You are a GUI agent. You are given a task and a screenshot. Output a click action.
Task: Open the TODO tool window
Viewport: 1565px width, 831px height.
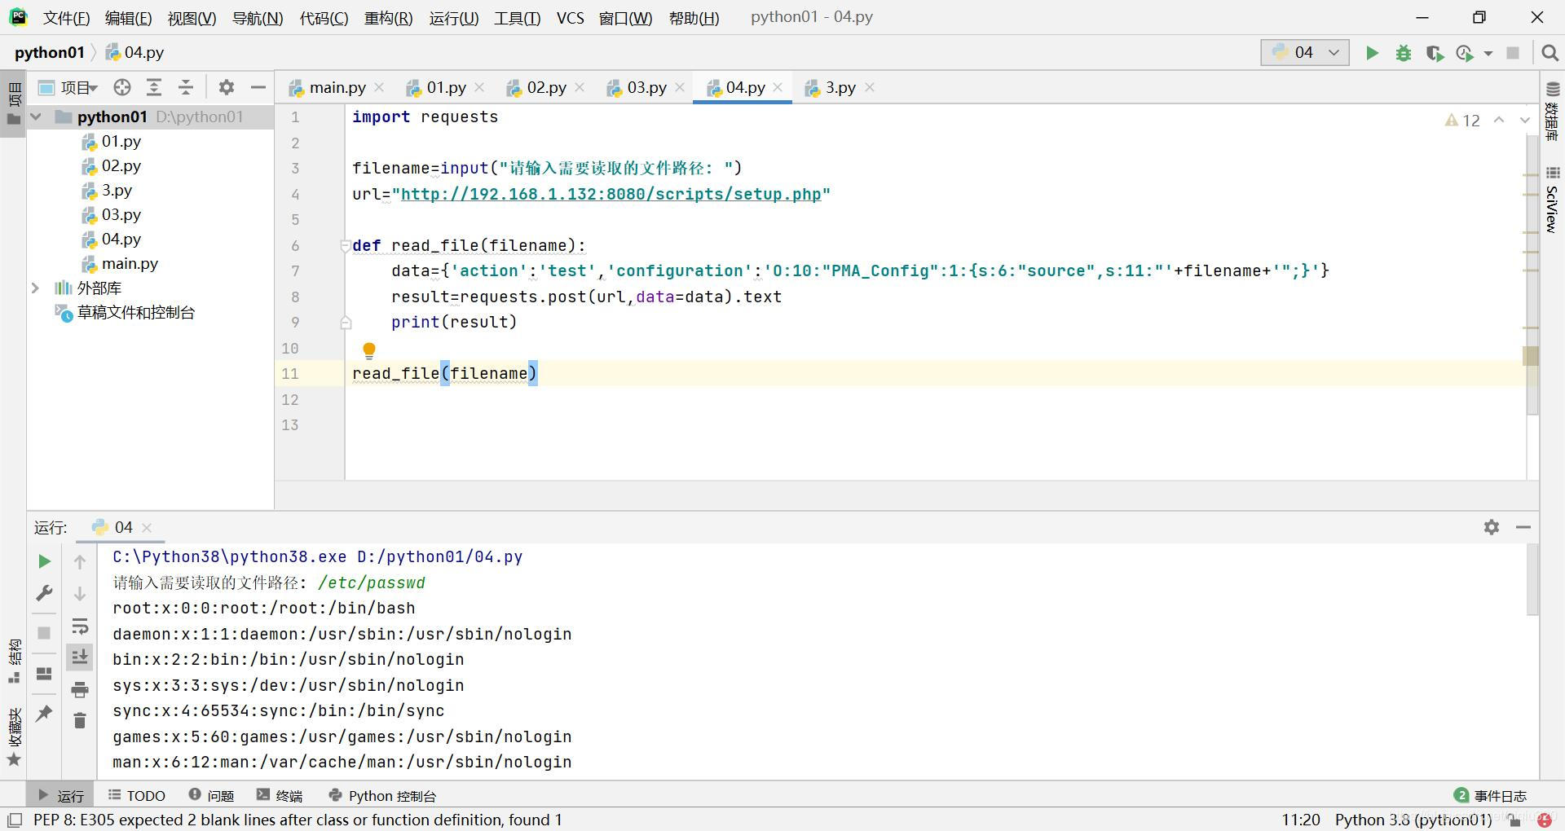click(x=137, y=796)
